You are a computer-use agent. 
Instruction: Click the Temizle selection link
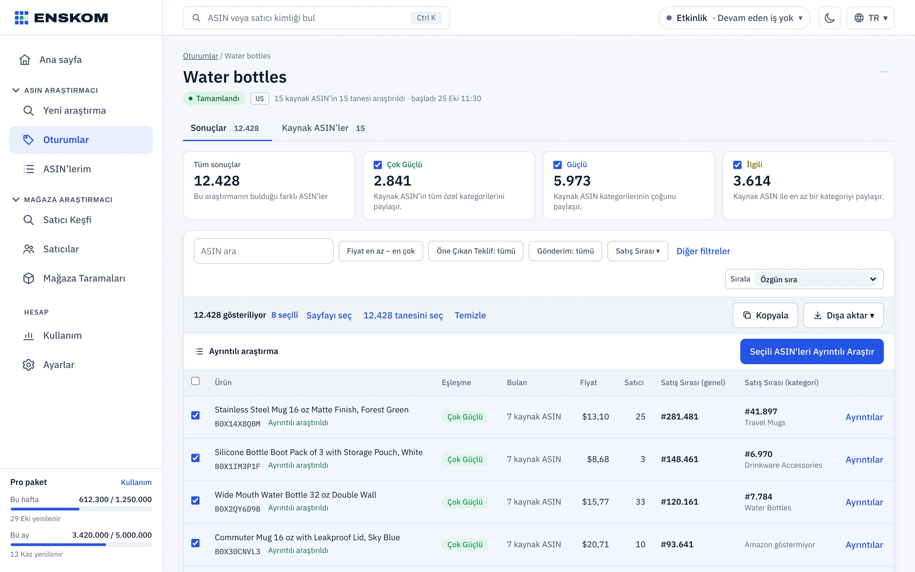coord(470,315)
